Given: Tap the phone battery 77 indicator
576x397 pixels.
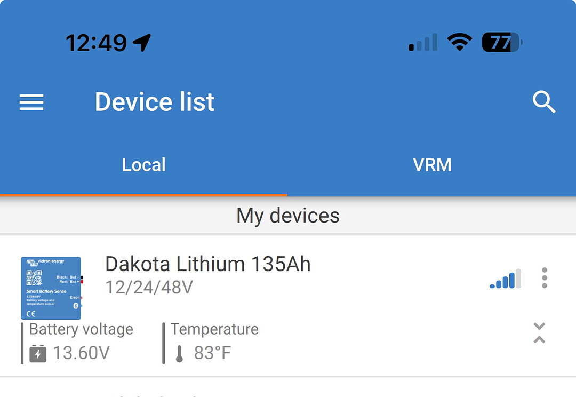Looking at the screenshot, I should (502, 42).
